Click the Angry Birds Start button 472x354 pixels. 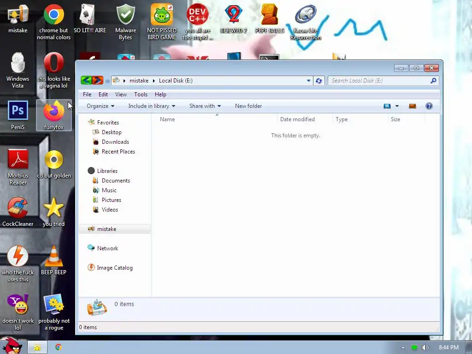12,346
